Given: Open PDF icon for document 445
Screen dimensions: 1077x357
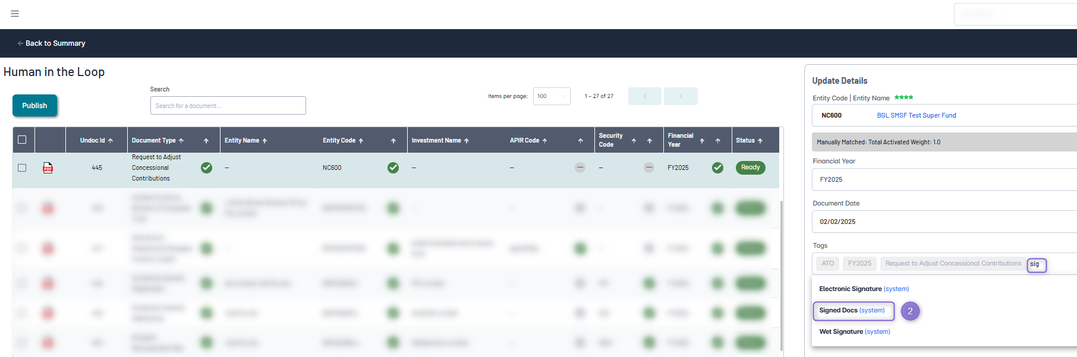Looking at the screenshot, I should (48, 168).
